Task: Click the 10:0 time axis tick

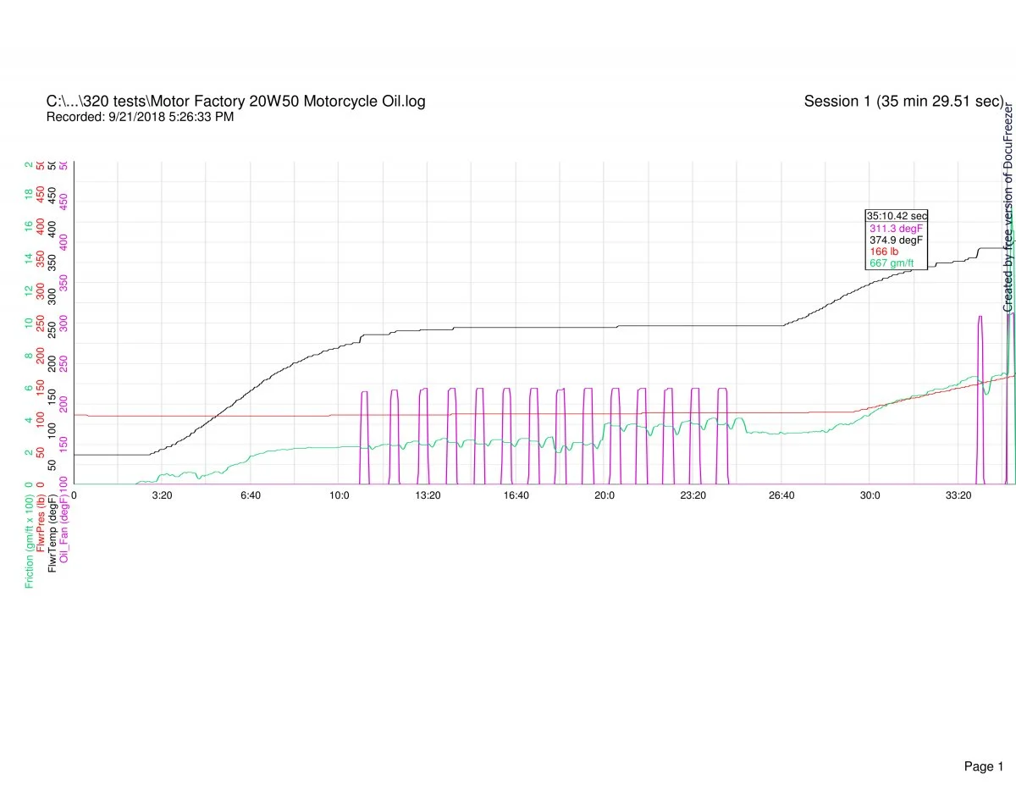Action: 340,495
